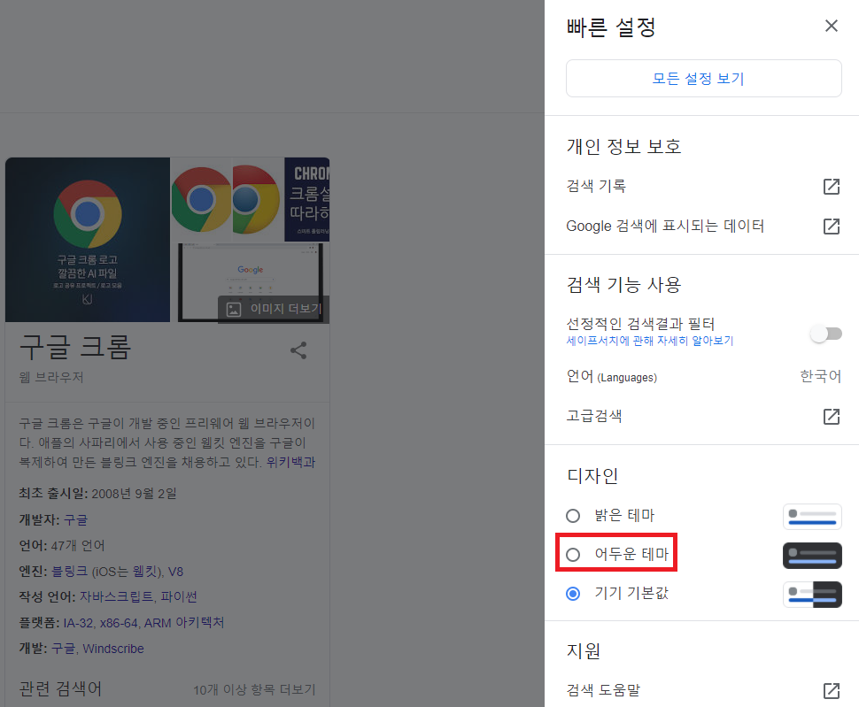Open 모든 설정 보기 button
The image size is (859, 707).
pyautogui.click(x=703, y=78)
